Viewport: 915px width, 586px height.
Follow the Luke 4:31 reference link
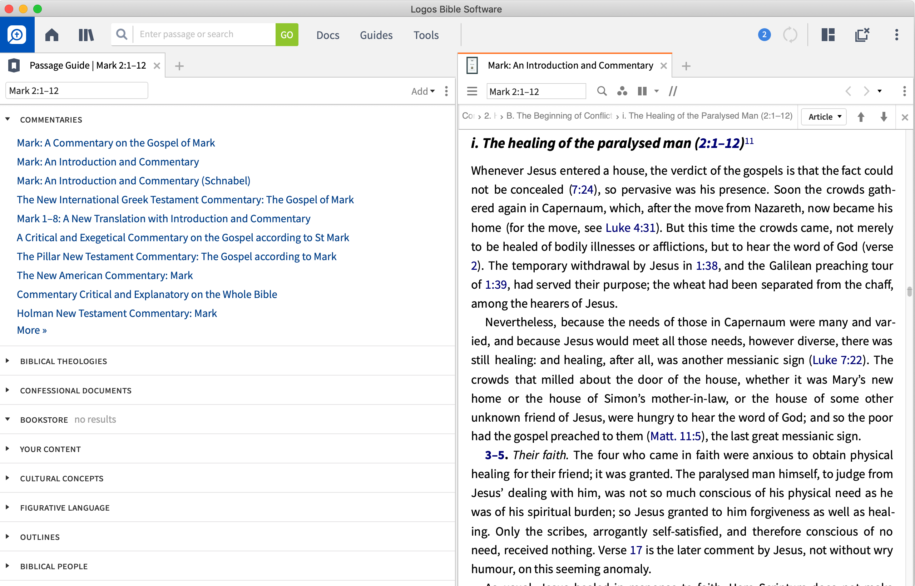click(630, 228)
